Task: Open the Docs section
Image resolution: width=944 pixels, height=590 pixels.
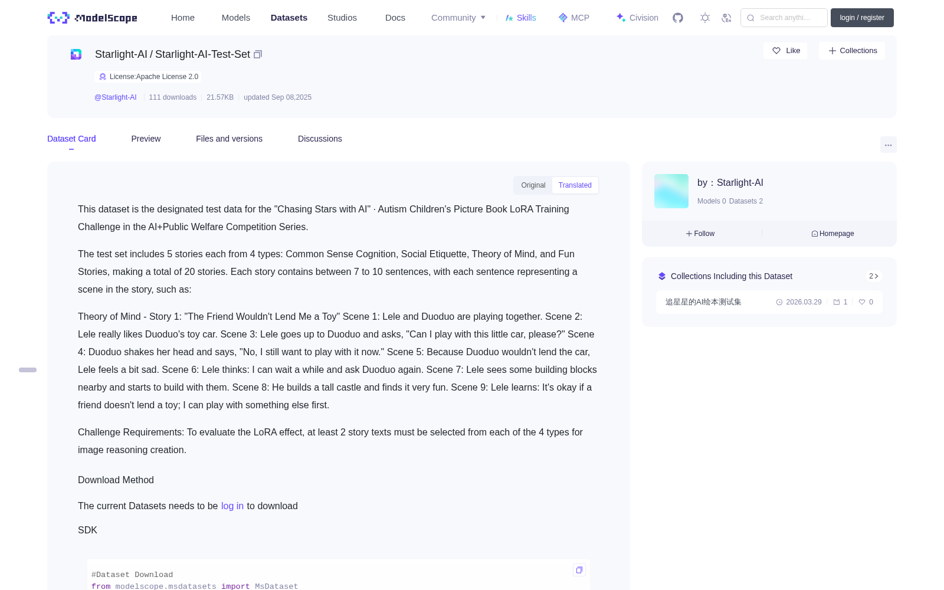Action: coord(395,18)
